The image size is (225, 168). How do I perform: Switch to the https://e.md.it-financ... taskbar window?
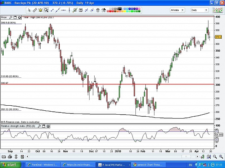(78, 165)
